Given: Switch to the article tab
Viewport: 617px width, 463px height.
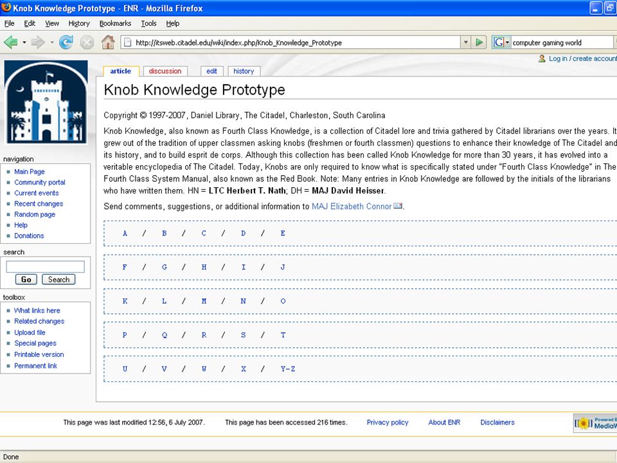Looking at the screenshot, I should 120,71.
